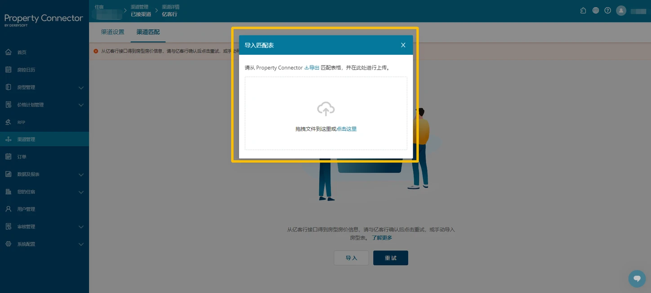Click the home icon beside 首页
Viewport: 651px width, 293px height.
8,52
